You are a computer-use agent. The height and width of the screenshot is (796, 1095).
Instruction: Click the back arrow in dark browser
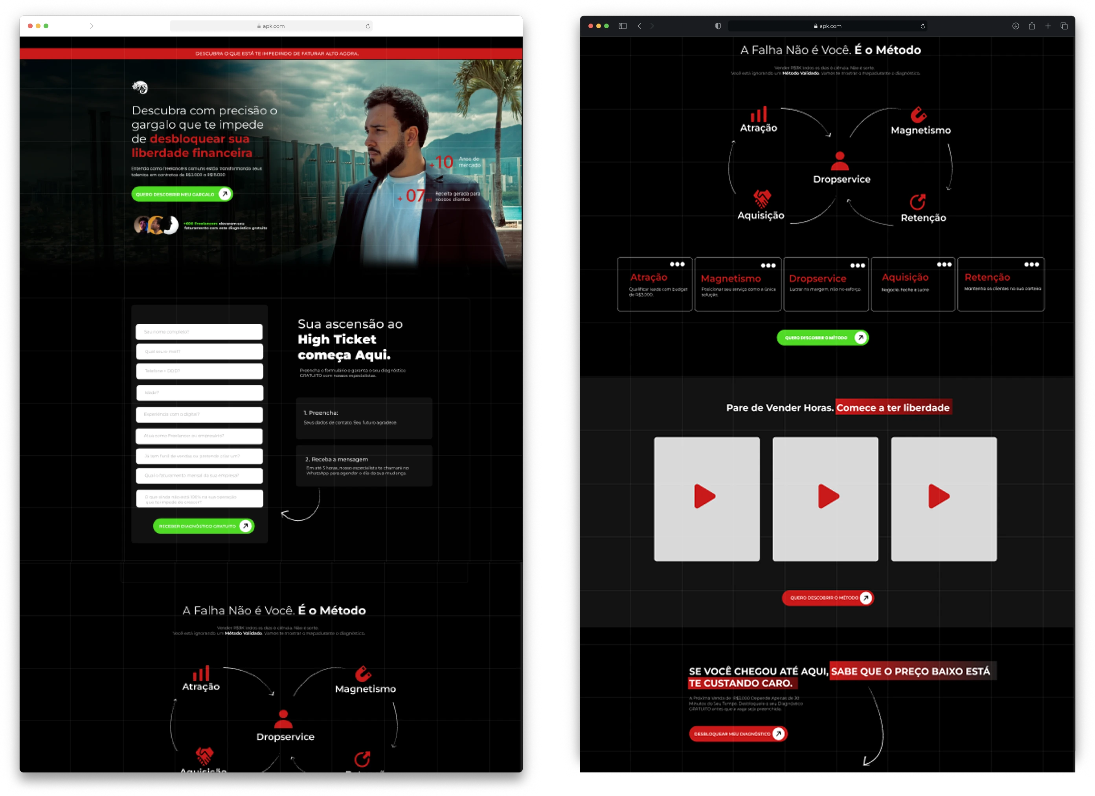point(639,26)
